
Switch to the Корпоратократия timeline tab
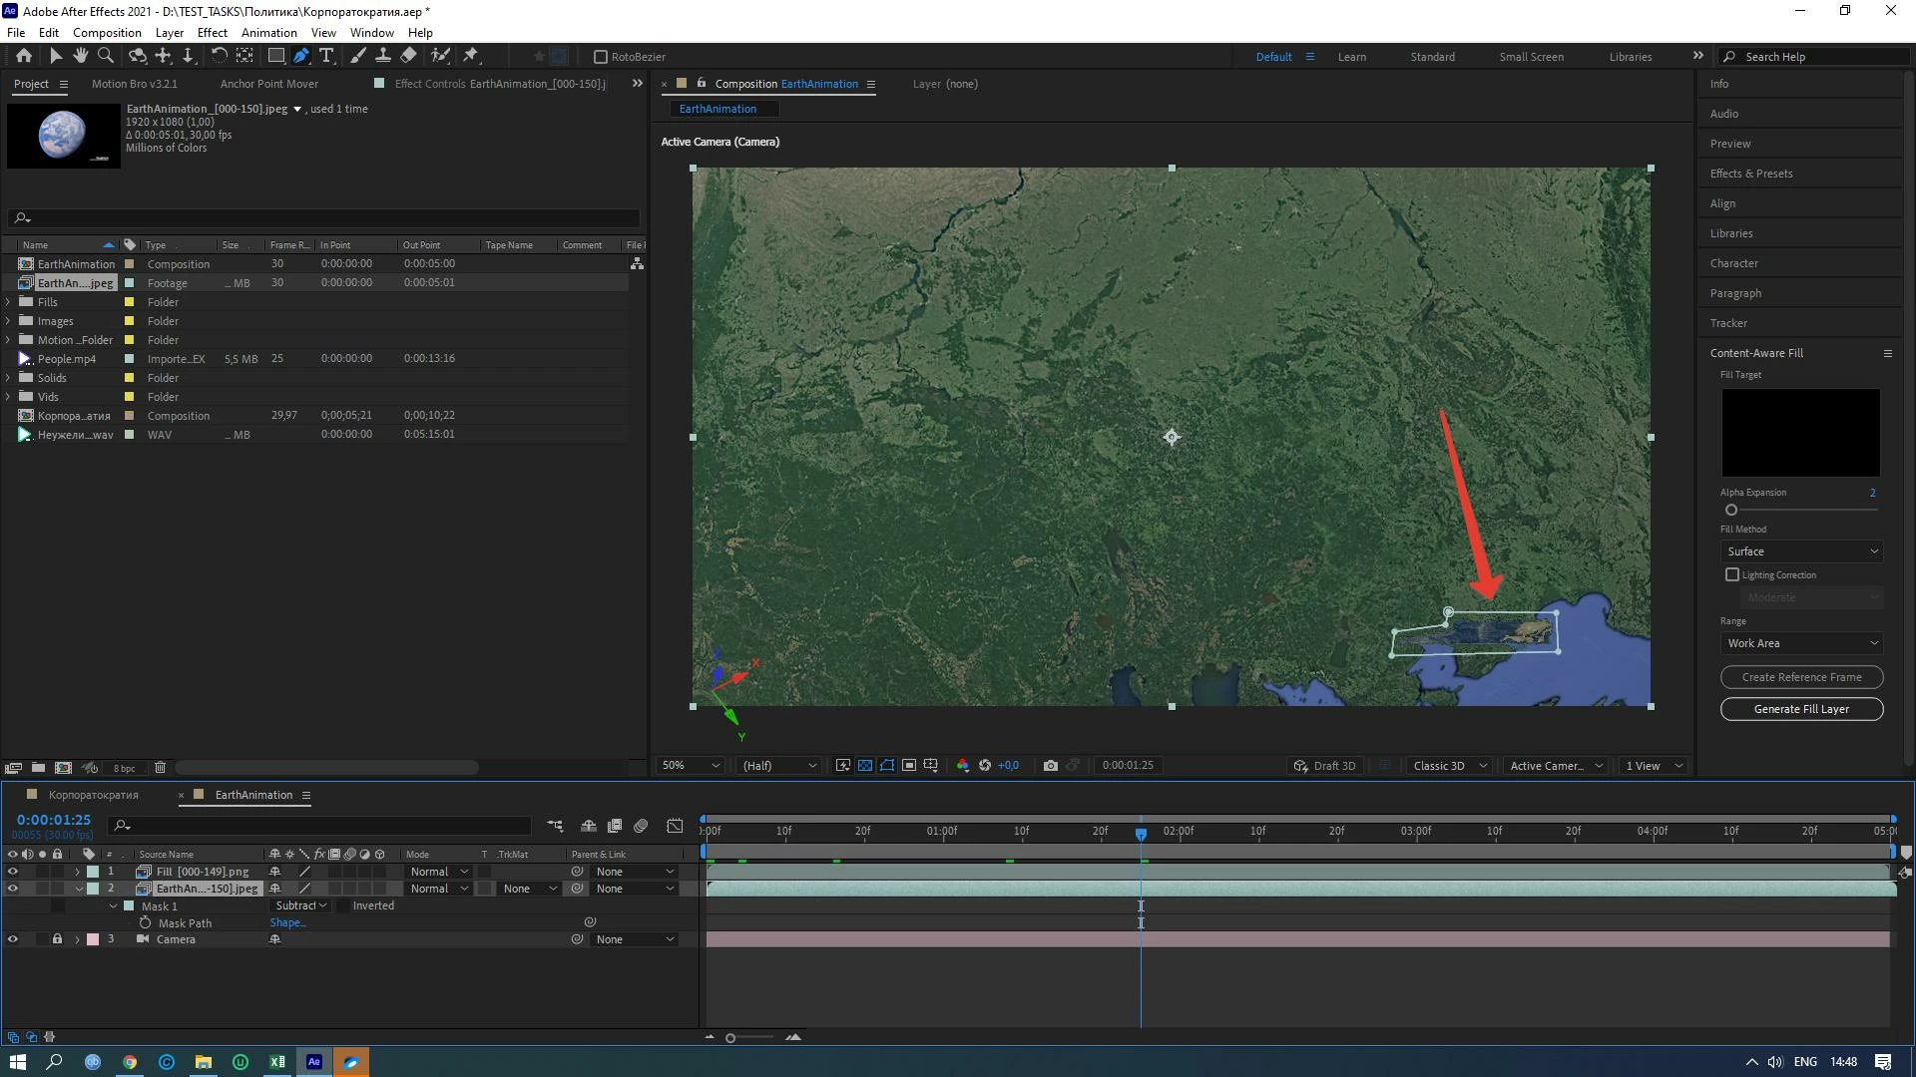click(x=93, y=795)
